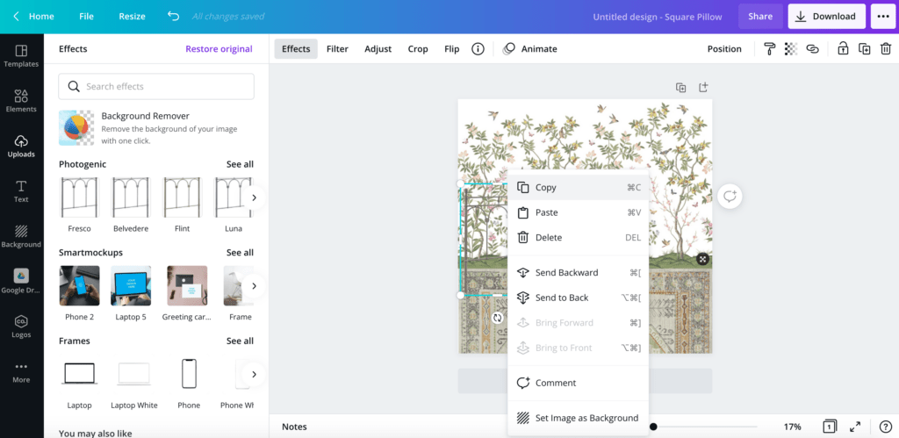899x438 pixels.
Task: Click the Share button
Action: point(760,17)
